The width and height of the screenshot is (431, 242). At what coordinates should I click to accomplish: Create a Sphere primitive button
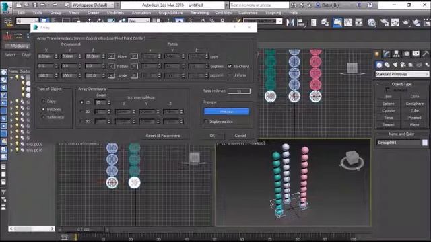click(388, 104)
